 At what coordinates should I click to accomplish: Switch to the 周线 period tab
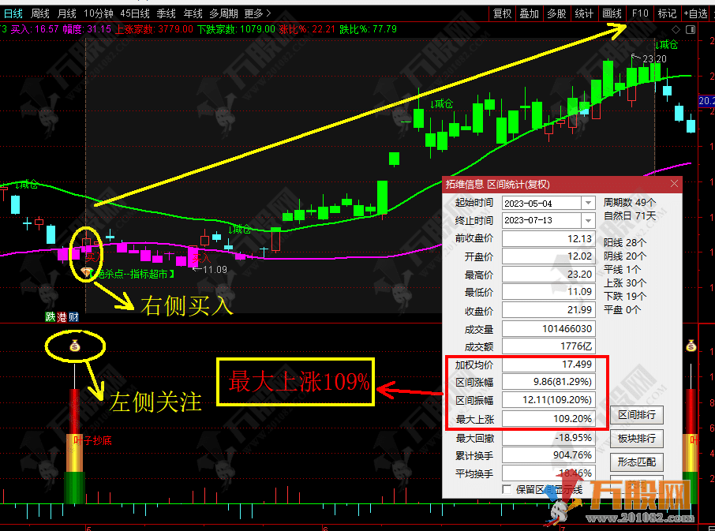tap(39, 13)
